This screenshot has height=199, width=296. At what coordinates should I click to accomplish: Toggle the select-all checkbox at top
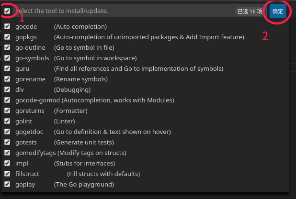[7, 11]
